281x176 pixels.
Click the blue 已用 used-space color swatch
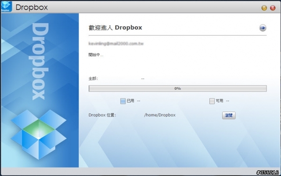click(123, 101)
